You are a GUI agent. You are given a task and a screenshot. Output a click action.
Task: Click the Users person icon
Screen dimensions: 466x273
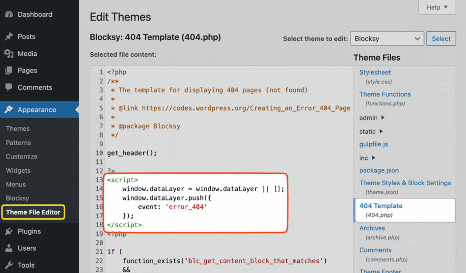click(x=9, y=248)
